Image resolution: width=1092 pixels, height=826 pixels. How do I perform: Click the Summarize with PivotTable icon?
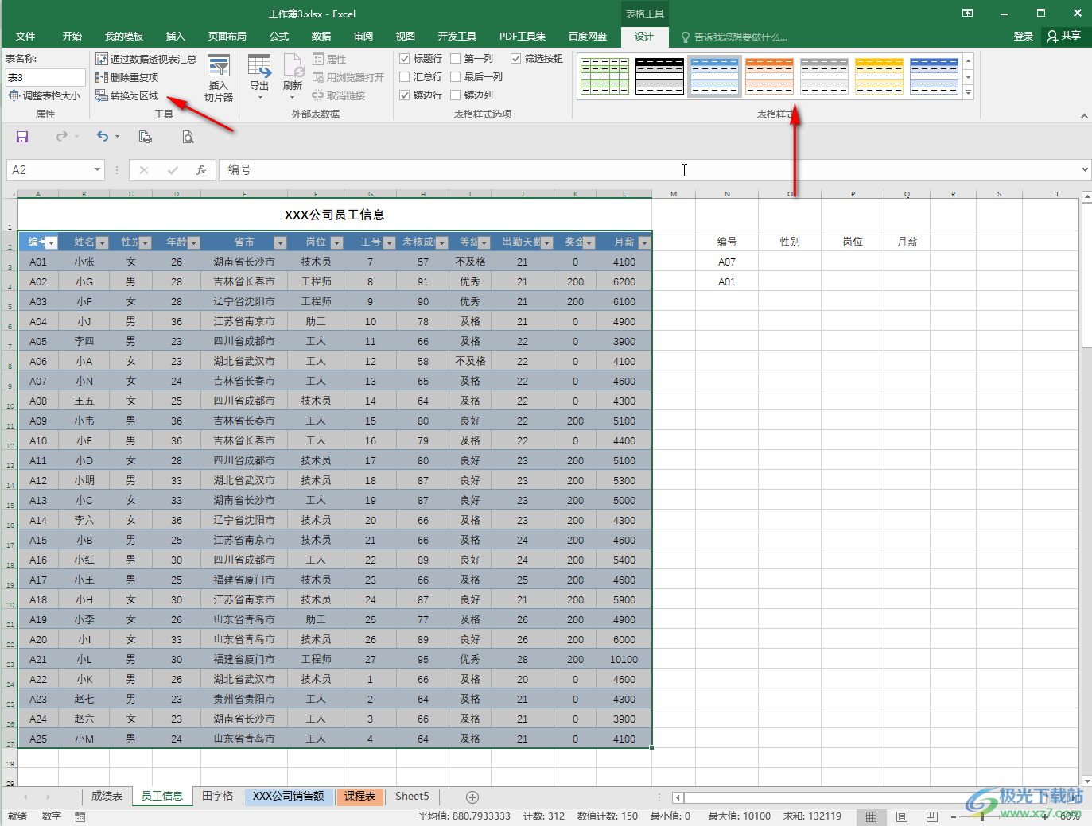[x=102, y=59]
